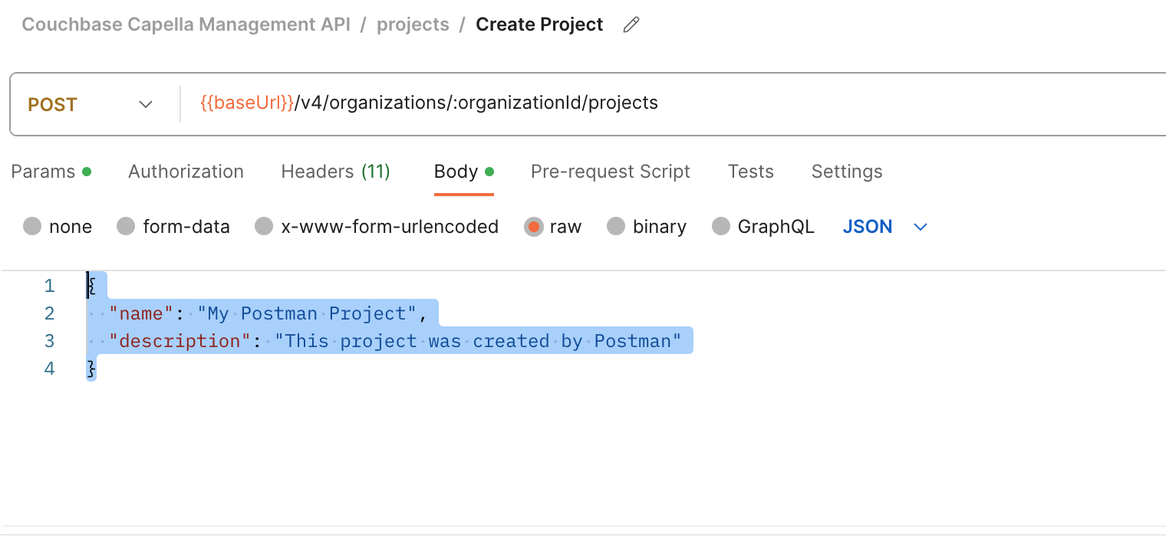This screenshot has height=544, width=1166.
Task: Choose the binary body option
Action: [616, 227]
